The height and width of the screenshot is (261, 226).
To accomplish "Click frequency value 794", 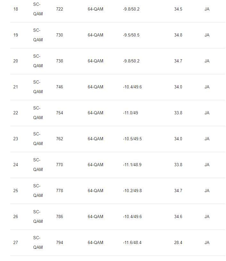I will pyautogui.click(x=60, y=243).
